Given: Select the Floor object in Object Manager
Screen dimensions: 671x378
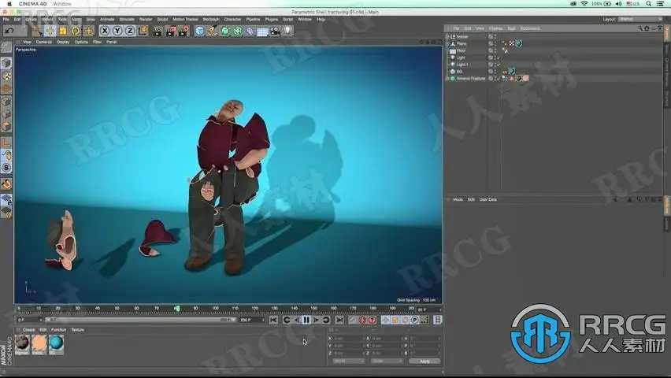Looking at the screenshot, I should [461, 50].
